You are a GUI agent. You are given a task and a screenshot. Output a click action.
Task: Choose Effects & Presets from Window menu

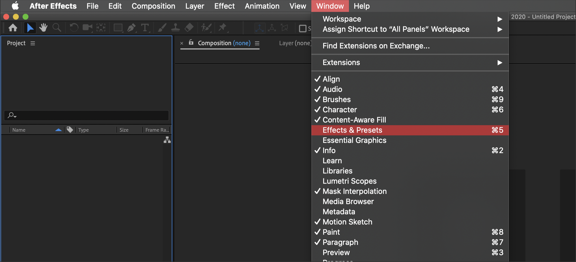tap(410, 130)
